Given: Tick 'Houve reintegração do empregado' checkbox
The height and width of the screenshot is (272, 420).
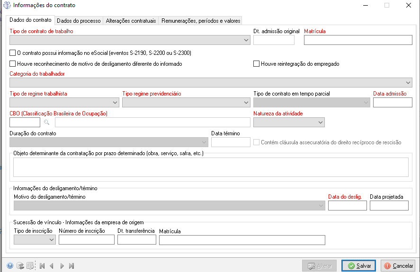Looking at the screenshot, I should (257, 63).
